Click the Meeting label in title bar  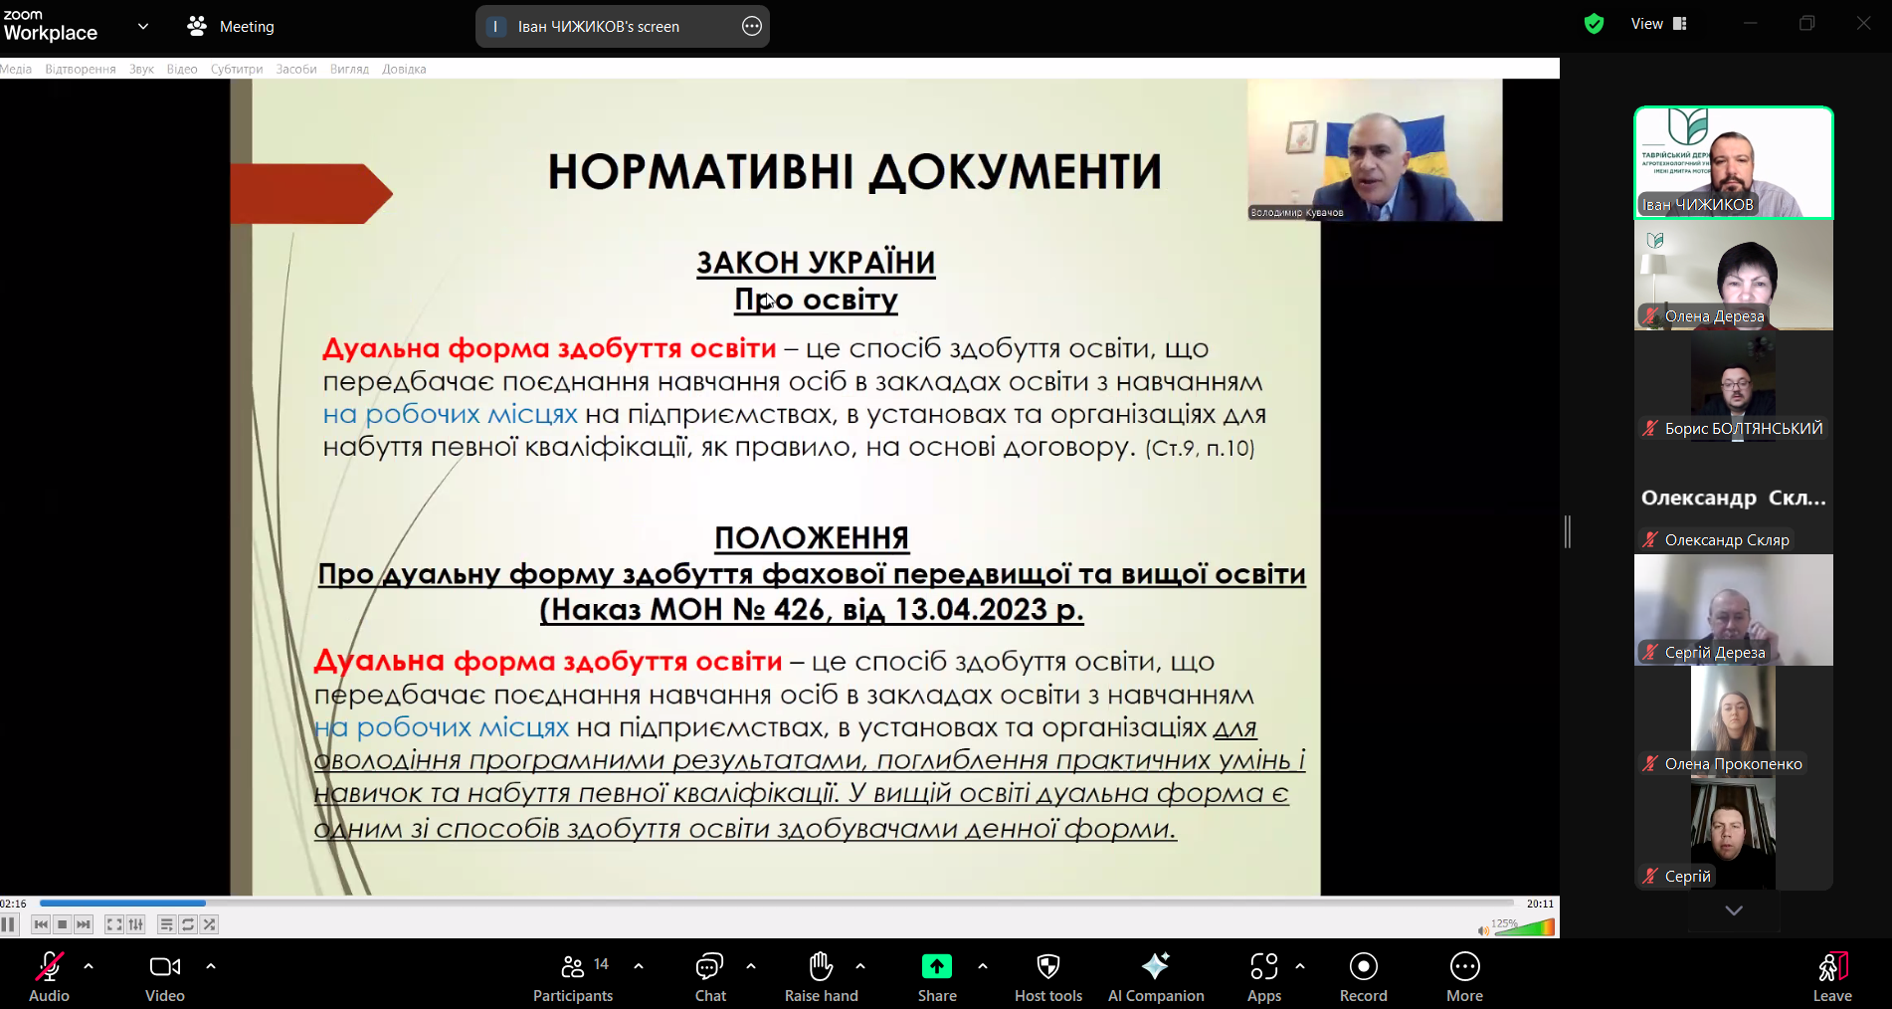point(247,27)
